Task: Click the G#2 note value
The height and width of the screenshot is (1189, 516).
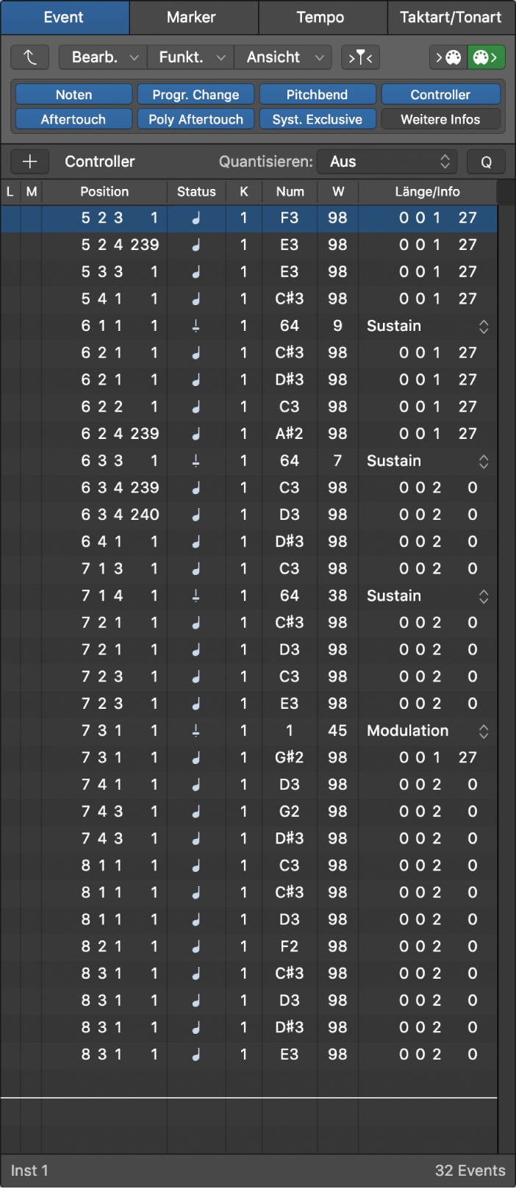Action: pyautogui.click(x=290, y=758)
